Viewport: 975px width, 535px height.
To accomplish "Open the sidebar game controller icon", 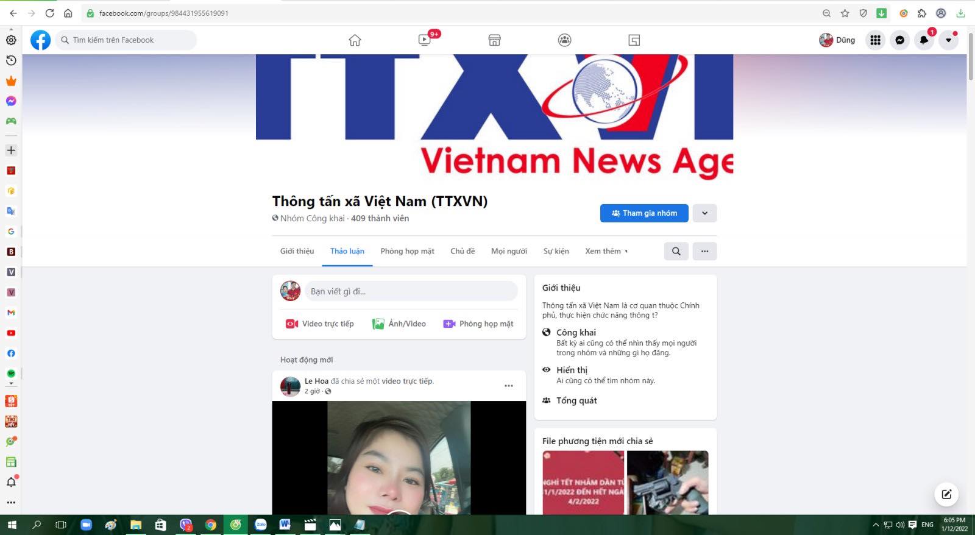I will tap(11, 121).
